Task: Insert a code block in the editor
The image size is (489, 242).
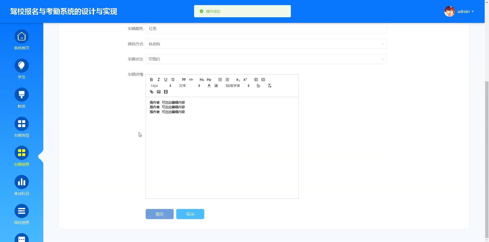Action: [191, 80]
